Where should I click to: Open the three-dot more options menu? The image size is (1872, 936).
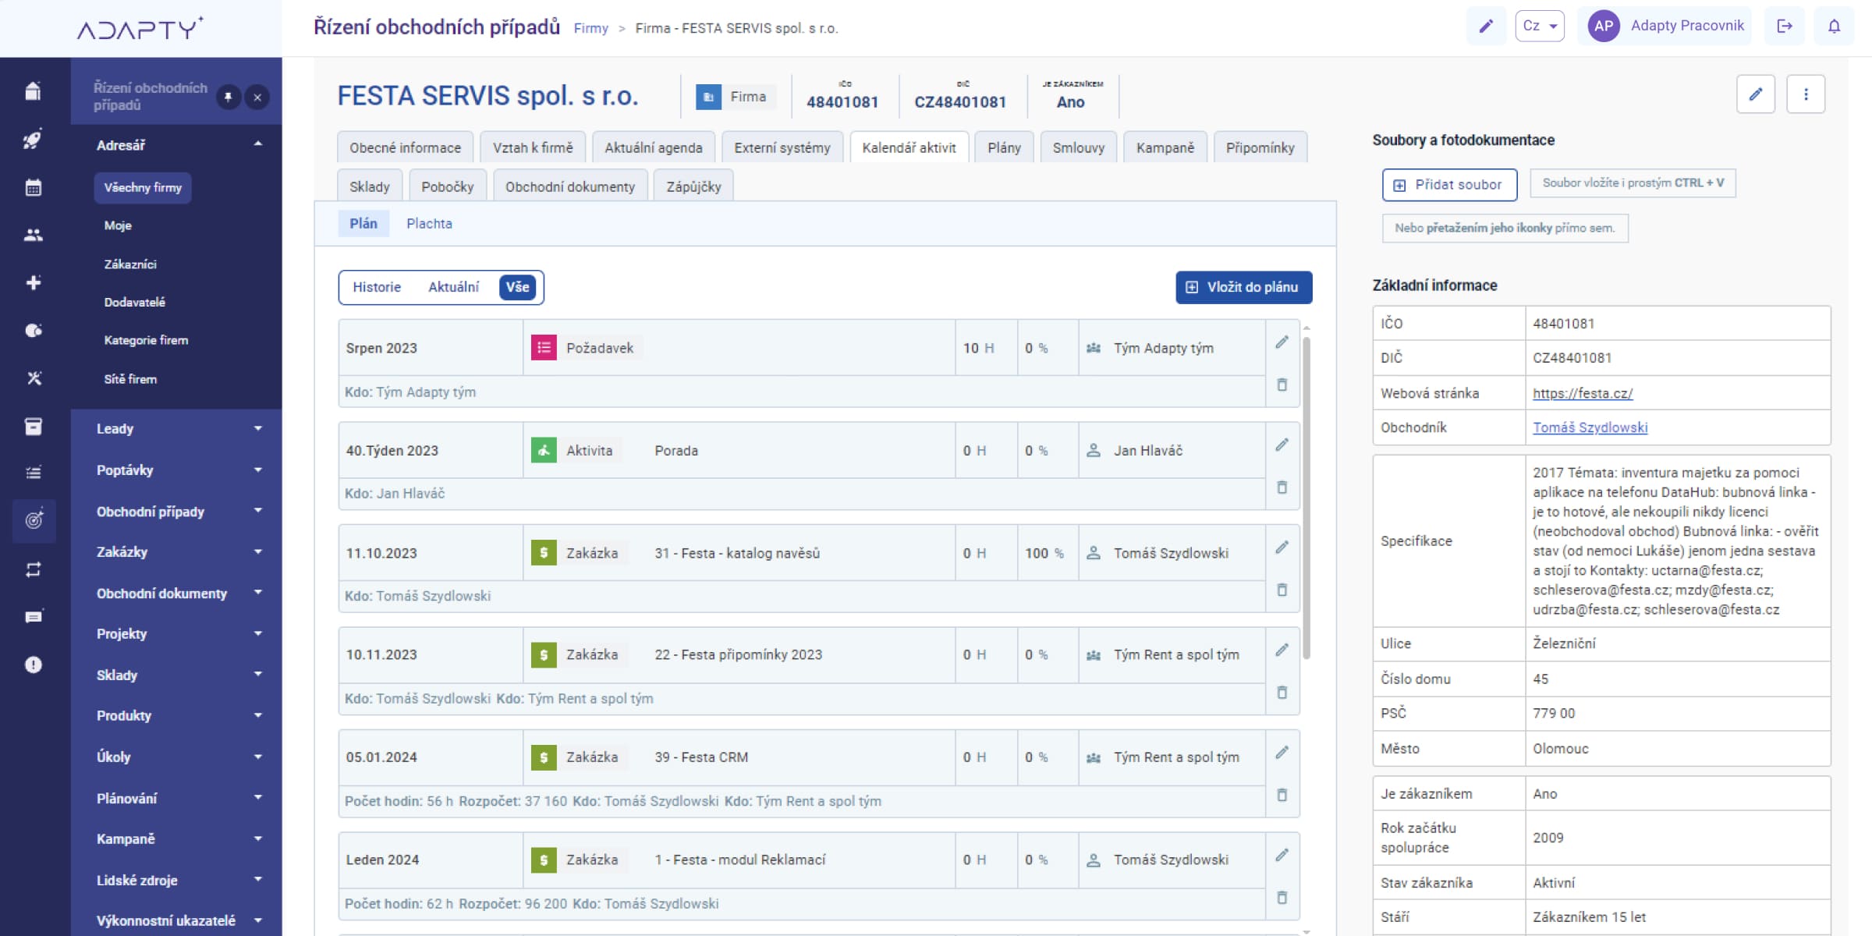(x=1806, y=94)
